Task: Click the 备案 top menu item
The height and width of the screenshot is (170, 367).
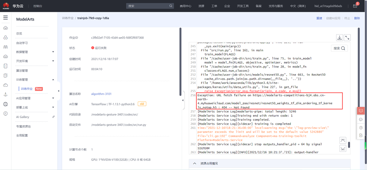Action: [259, 6]
